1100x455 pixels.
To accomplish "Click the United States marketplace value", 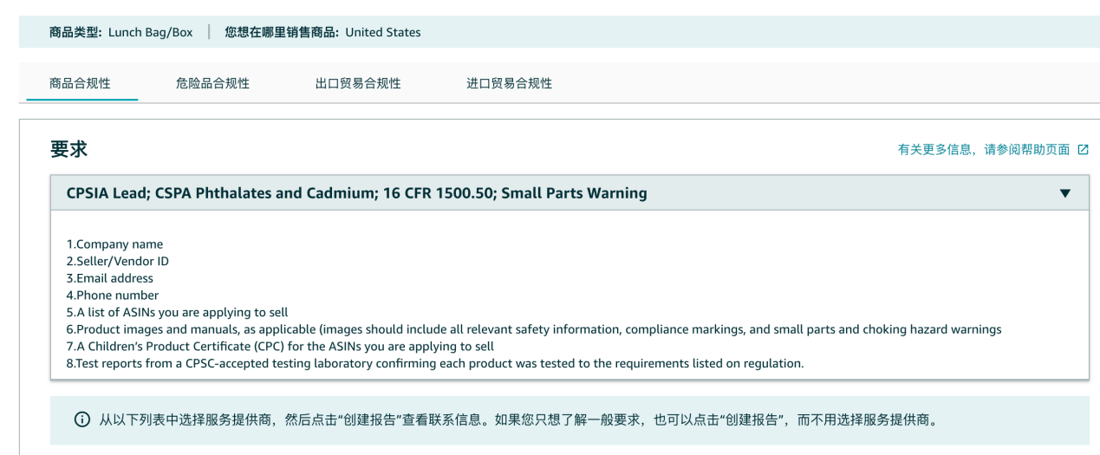I will [x=382, y=32].
